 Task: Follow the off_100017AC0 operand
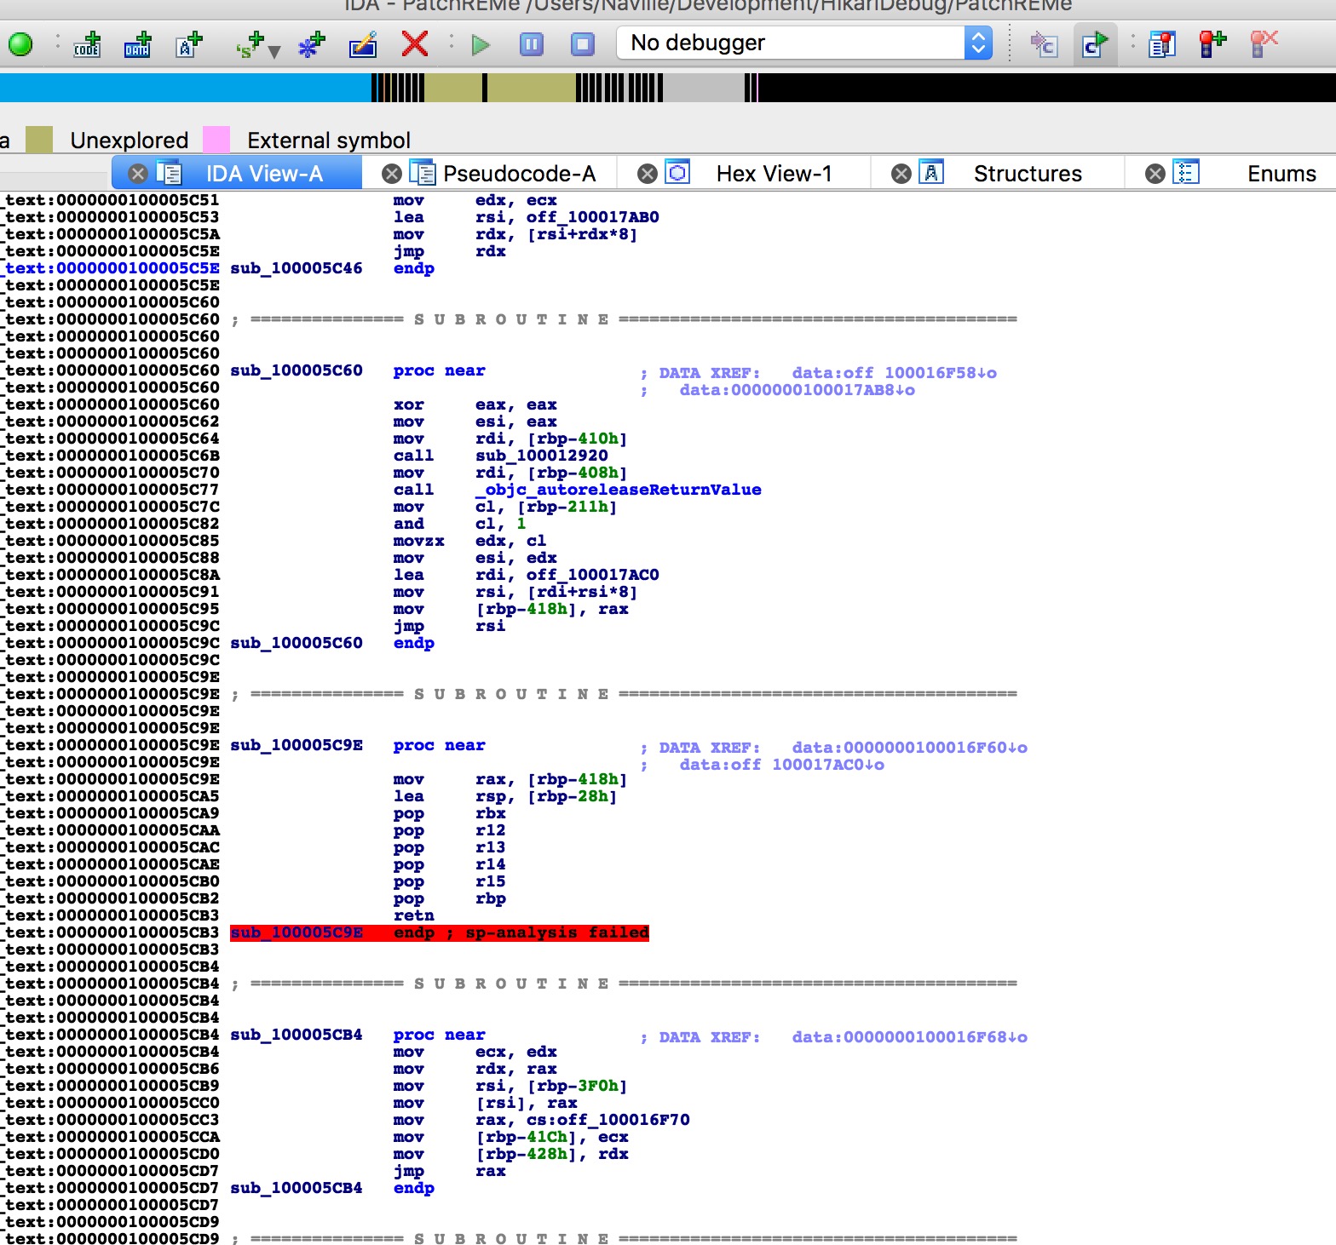[592, 575]
